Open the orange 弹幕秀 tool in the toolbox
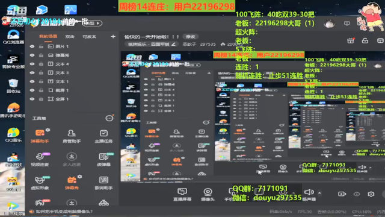Screen dimensions: 385x217 tap(72, 183)
